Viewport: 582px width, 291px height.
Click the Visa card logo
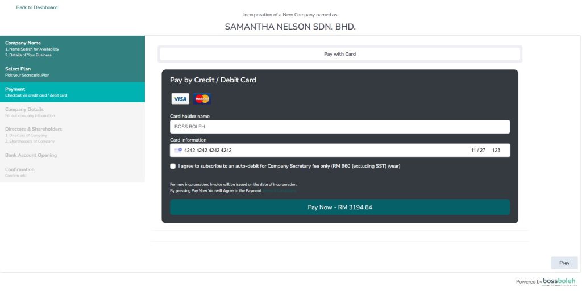pos(180,99)
